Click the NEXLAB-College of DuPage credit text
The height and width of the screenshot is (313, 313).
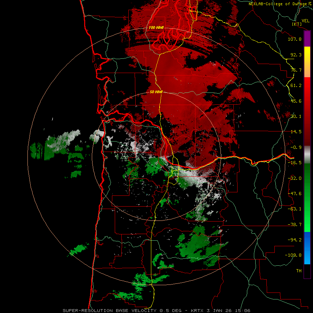278,4
